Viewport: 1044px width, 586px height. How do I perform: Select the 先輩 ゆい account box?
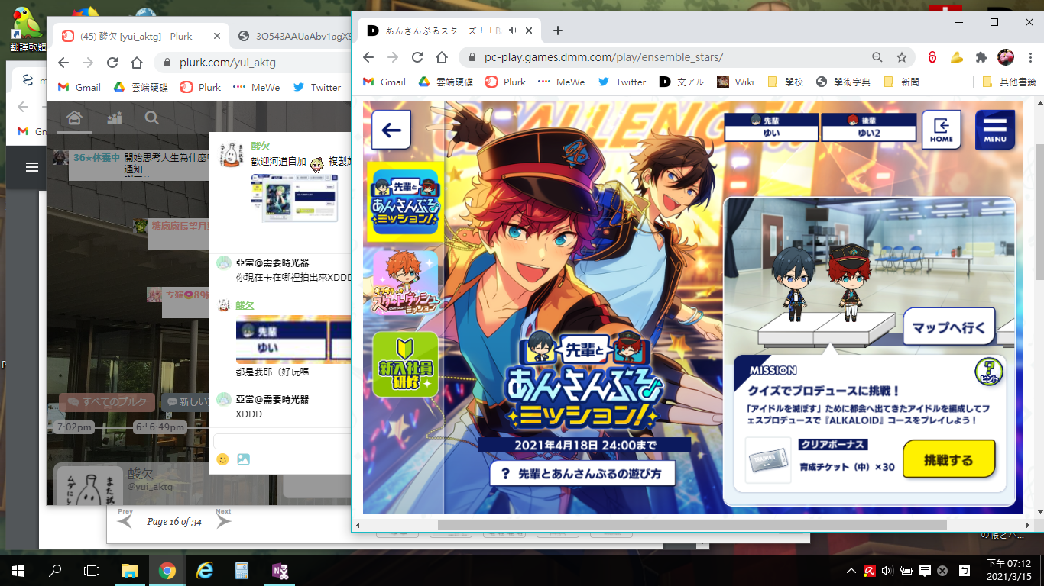pyautogui.click(x=770, y=127)
